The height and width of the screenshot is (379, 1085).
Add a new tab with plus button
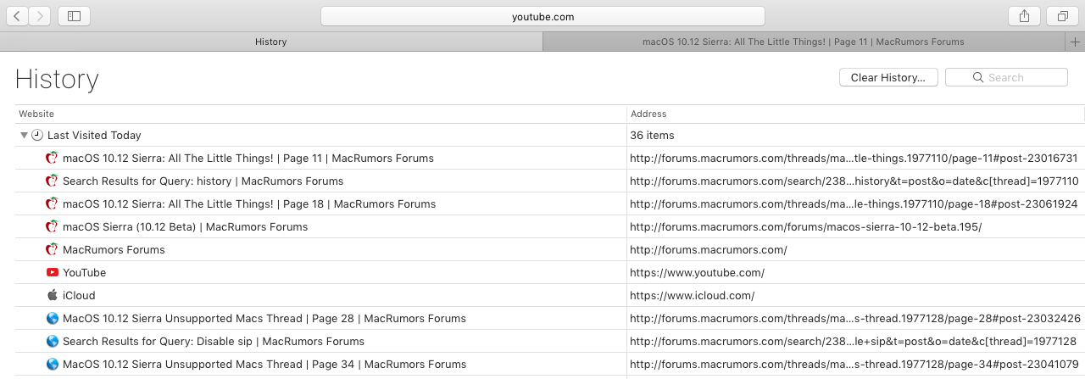point(1076,42)
